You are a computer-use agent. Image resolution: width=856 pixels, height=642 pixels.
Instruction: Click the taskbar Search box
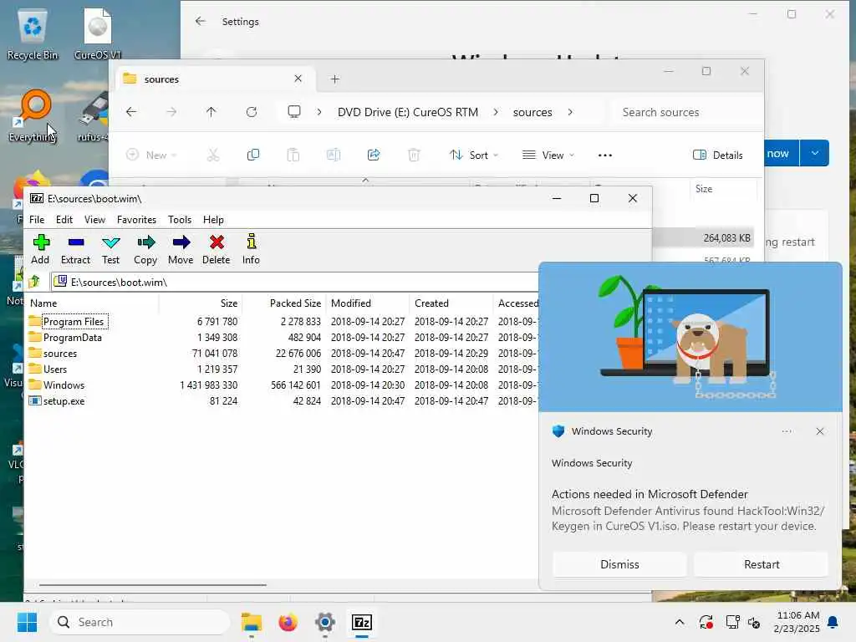click(x=140, y=622)
